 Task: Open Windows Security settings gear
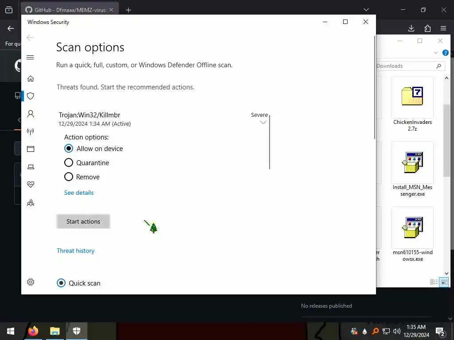[31, 282]
